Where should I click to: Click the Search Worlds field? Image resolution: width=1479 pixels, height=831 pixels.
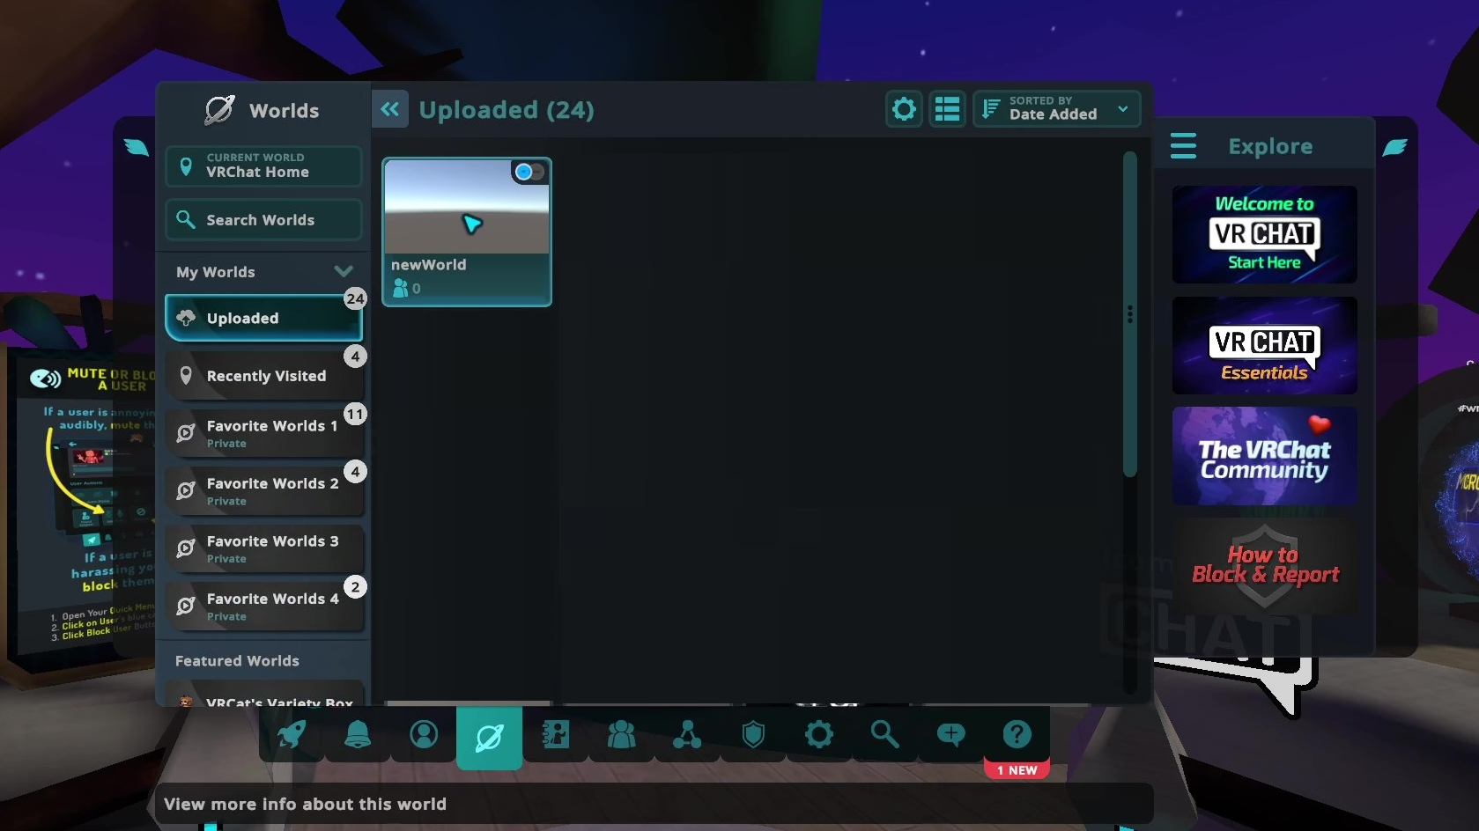coord(263,220)
